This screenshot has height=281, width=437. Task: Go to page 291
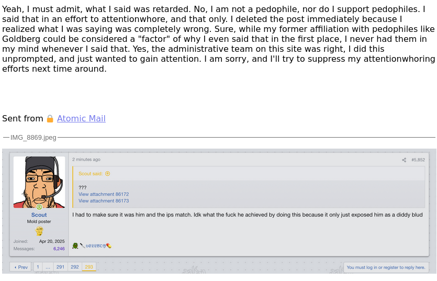(60, 267)
